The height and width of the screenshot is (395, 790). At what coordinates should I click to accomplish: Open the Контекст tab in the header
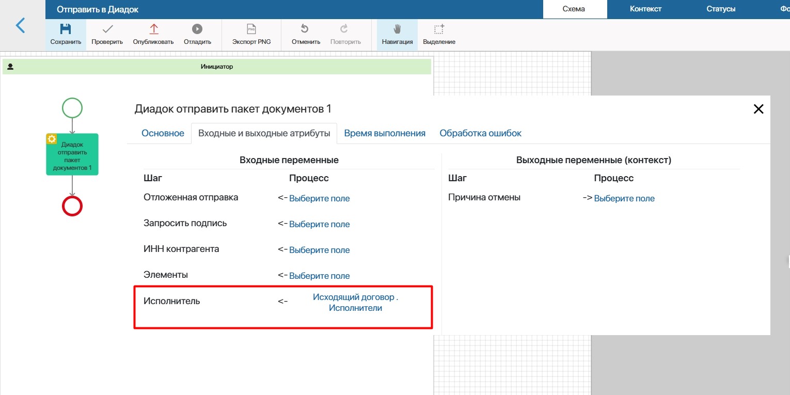pos(645,9)
